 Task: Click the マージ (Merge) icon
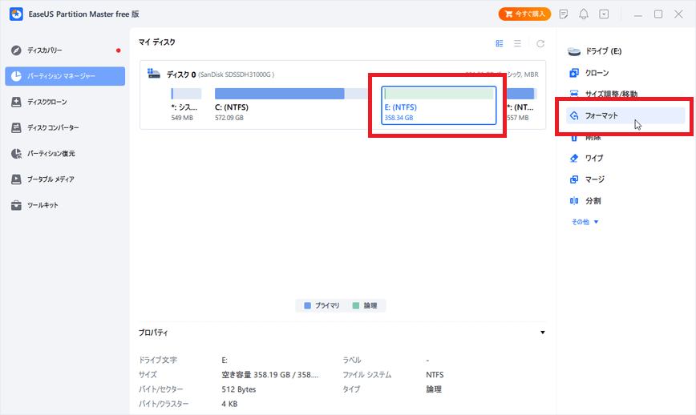[x=573, y=179]
